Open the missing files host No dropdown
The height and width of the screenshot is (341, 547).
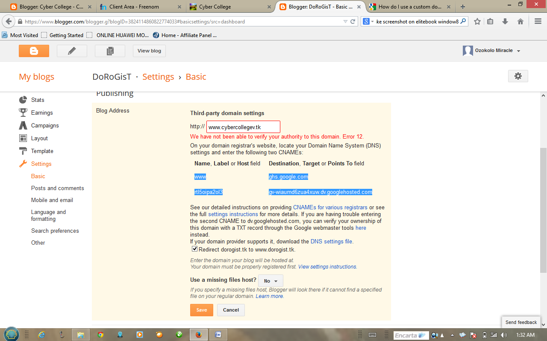(x=271, y=281)
